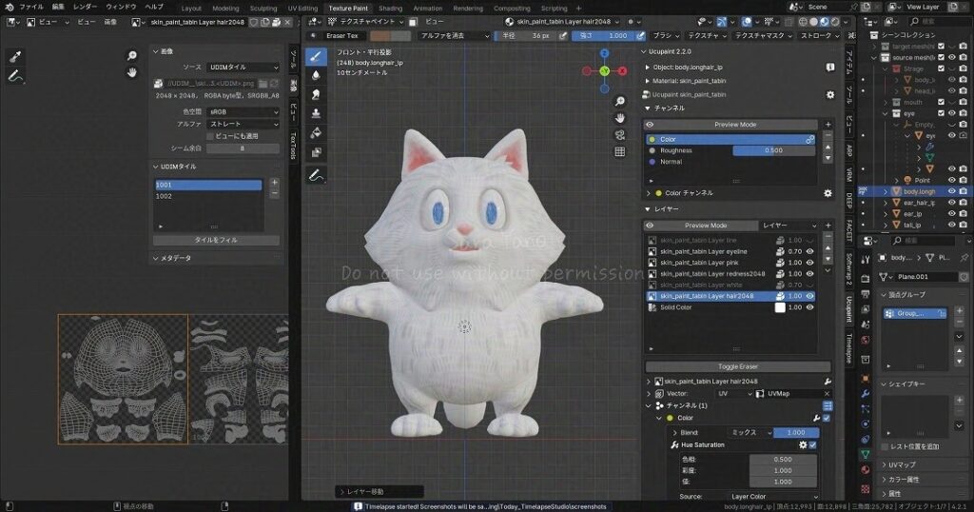The height and width of the screenshot is (512, 974).
Task: Select the Fill bucket tool
Action: (316, 133)
